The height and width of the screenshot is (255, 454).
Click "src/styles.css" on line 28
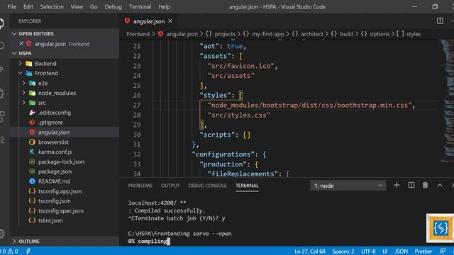(x=238, y=115)
